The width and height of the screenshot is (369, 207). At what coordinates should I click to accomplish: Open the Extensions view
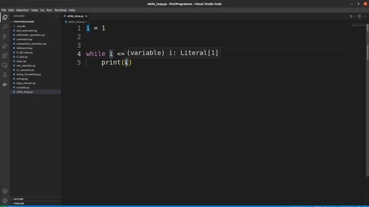(x=5, y=56)
